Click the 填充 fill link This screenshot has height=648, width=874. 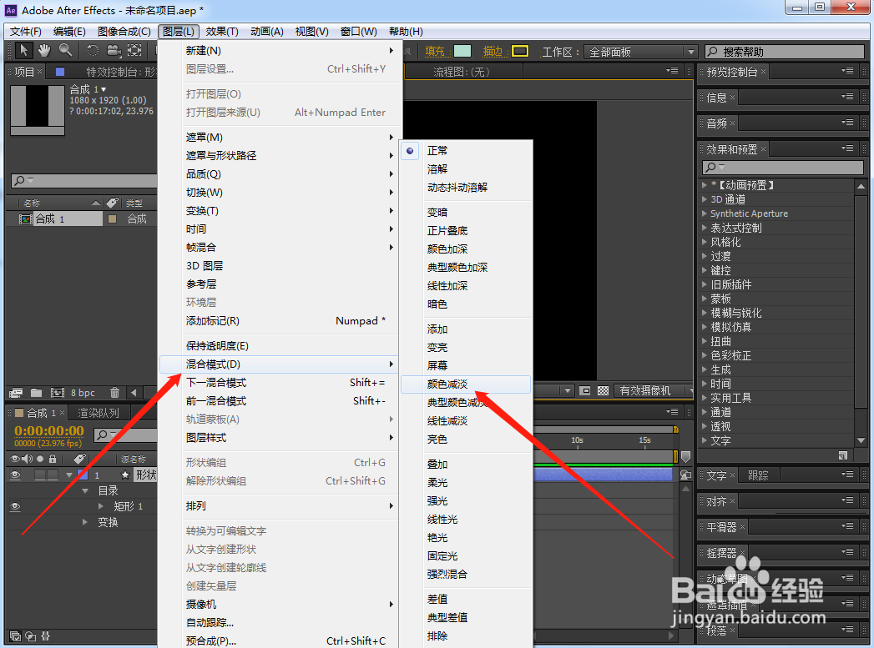(x=435, y=51)
